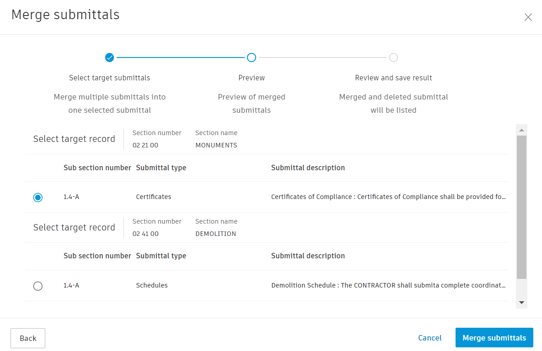The width and height of the screenshot is (542, 351).
Task: Click the Demolition Schedule description text
Action: pos(388,286)
